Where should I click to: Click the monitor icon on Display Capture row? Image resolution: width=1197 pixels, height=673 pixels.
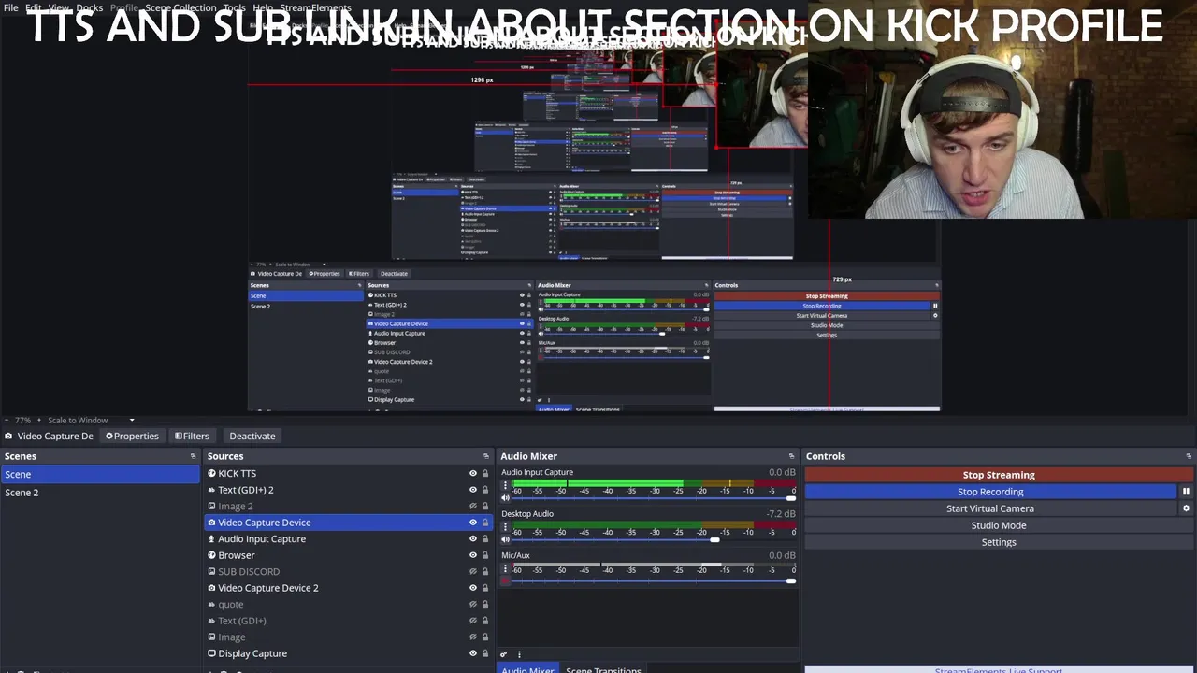[x=211, y=653]
